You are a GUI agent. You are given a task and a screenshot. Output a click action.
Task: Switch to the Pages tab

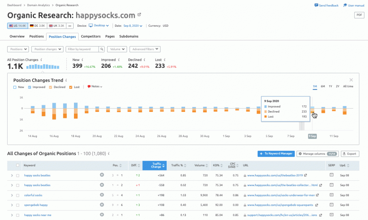pyautogui.click(x=110, y=36)
